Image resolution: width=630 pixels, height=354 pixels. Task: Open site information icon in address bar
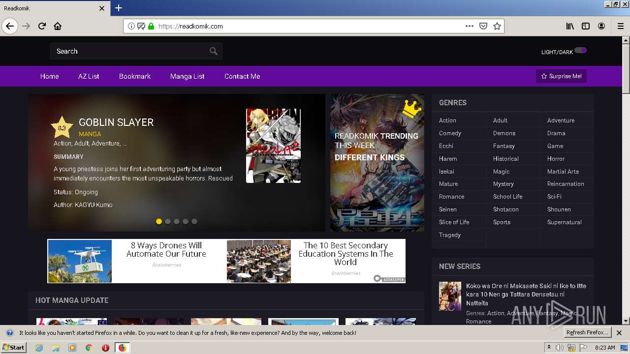click(x=131, y=26)
